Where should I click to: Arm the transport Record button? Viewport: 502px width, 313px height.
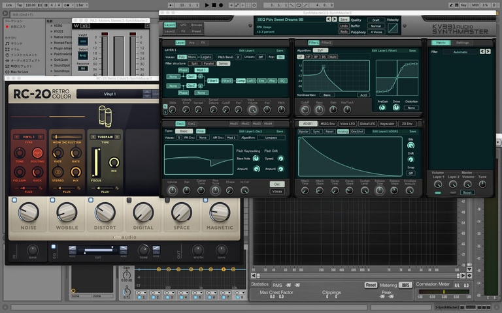[x=221, y=5]
